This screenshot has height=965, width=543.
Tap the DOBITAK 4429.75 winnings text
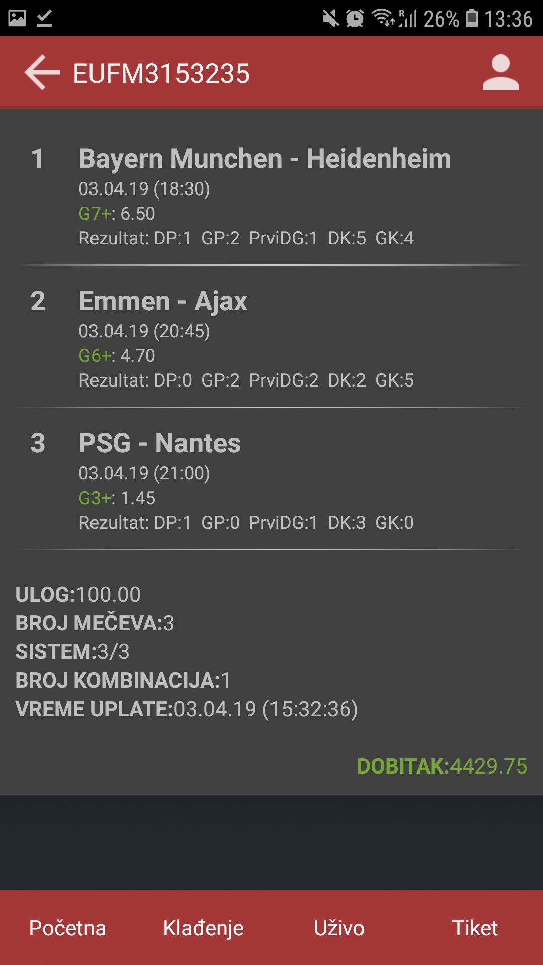(442, 766)
